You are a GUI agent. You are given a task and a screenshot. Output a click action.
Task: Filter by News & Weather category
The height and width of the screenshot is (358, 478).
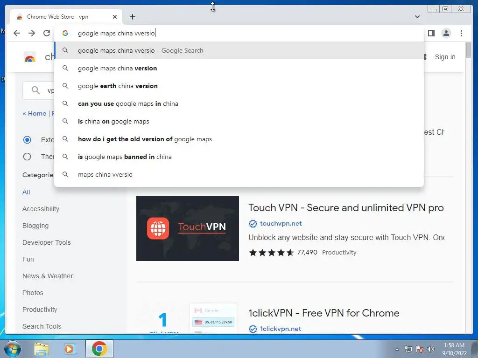48,276
